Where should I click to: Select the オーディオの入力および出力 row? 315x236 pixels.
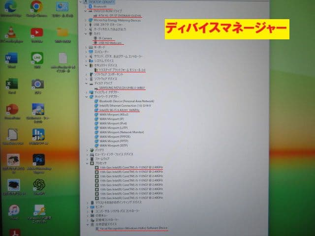click(107, 29)
